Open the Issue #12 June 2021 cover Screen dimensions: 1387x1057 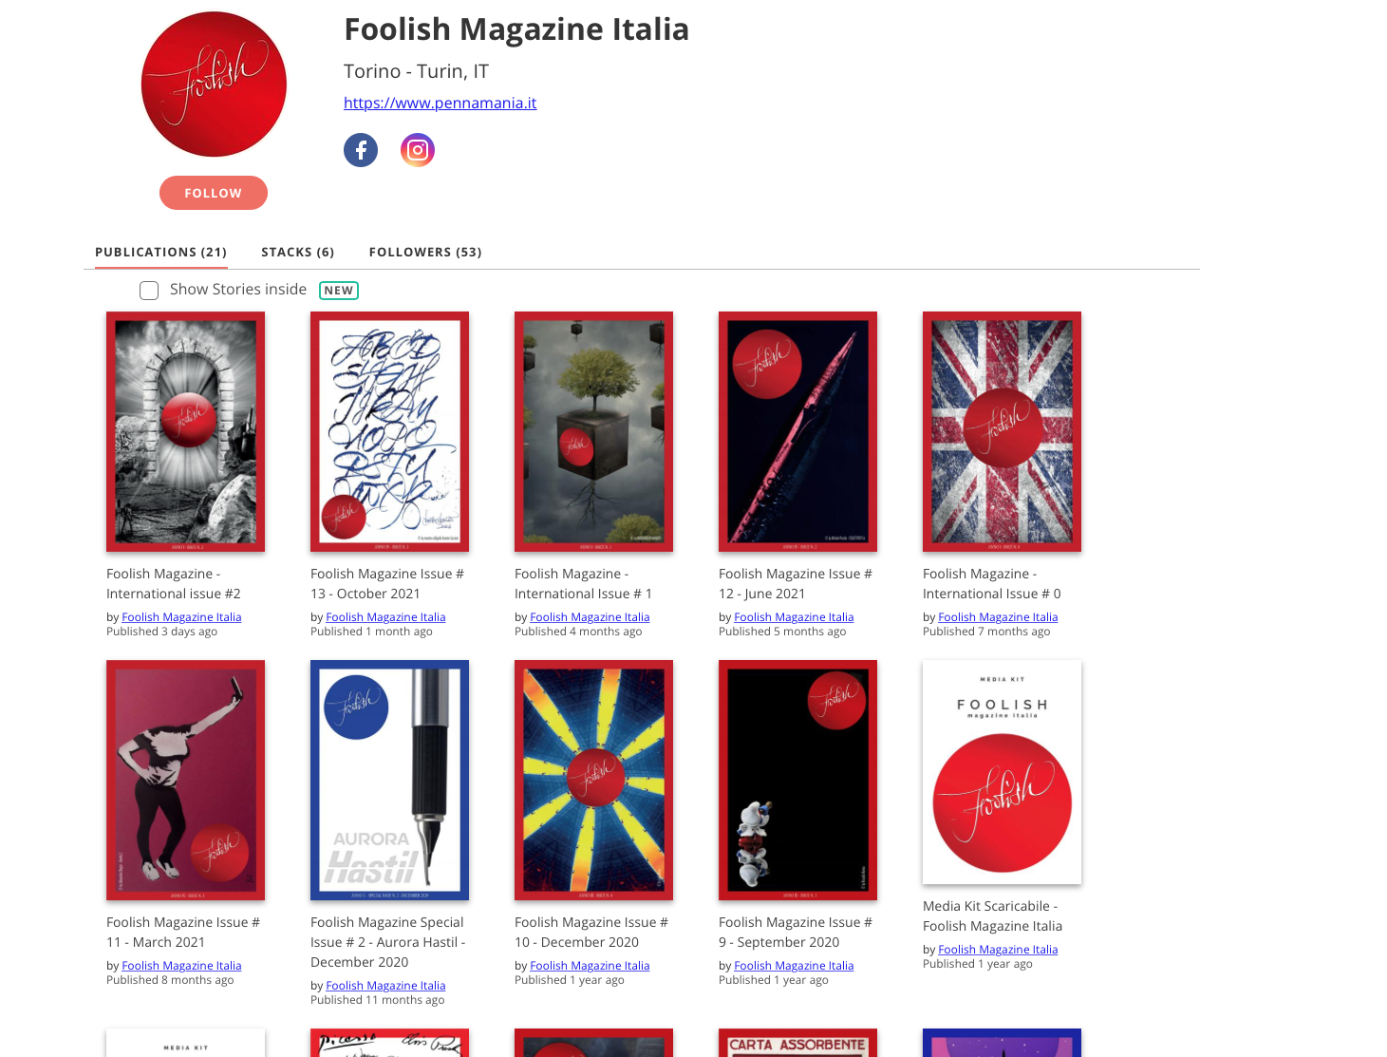798,431
